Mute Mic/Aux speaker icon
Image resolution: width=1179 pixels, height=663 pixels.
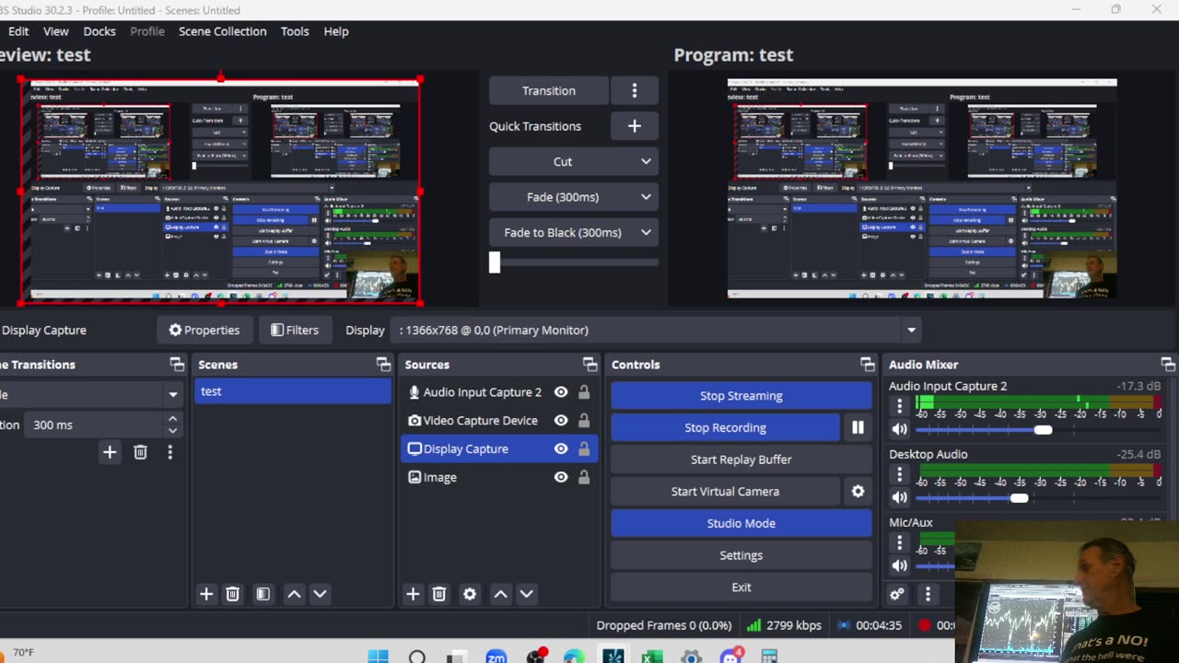click(900, 565)
